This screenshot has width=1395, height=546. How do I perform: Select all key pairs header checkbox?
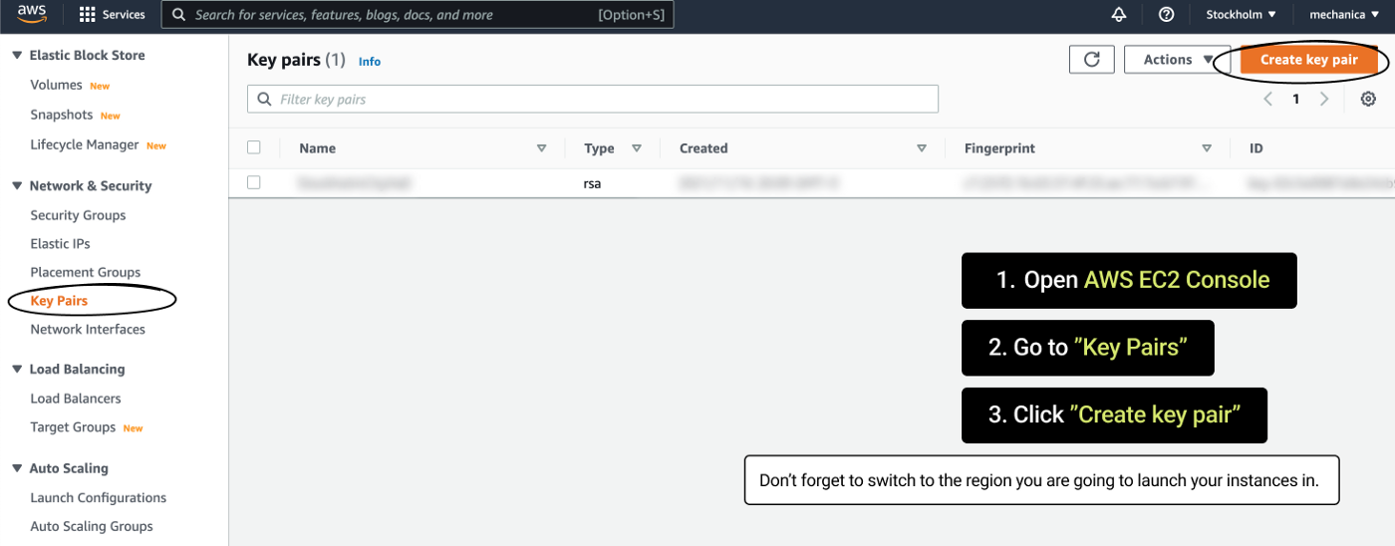point(254,147)
